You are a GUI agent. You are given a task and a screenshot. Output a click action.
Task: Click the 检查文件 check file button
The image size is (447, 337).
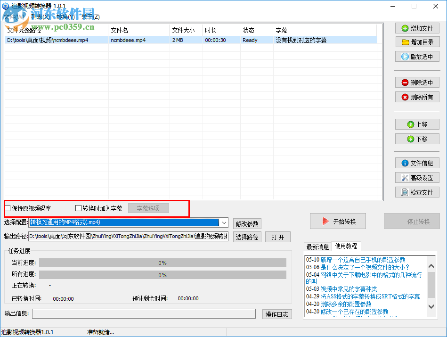pos(417,192)
